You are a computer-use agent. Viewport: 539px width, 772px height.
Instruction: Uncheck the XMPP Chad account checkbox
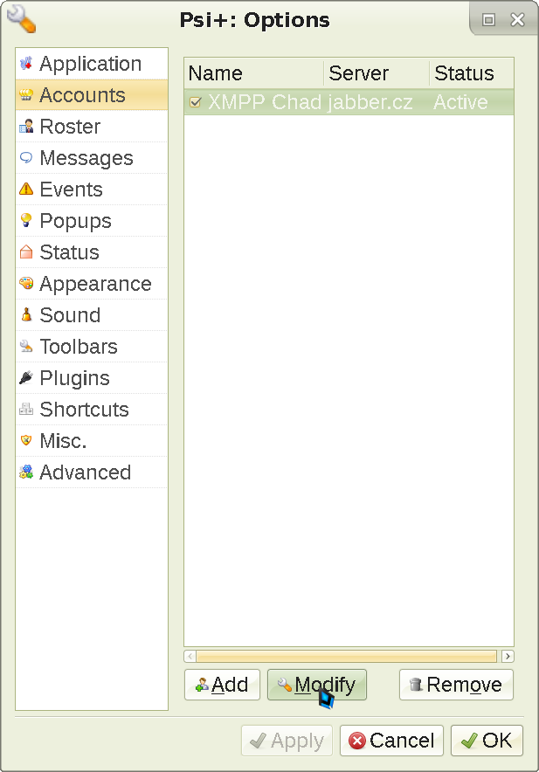[x=195, y=102]
